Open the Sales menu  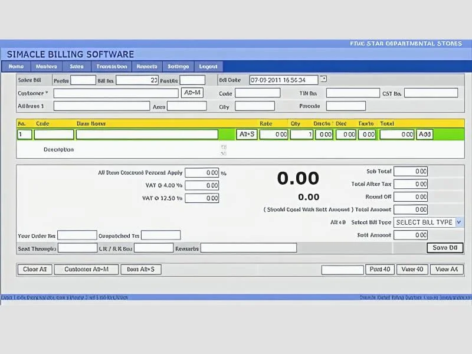click(x=77, y=67)
